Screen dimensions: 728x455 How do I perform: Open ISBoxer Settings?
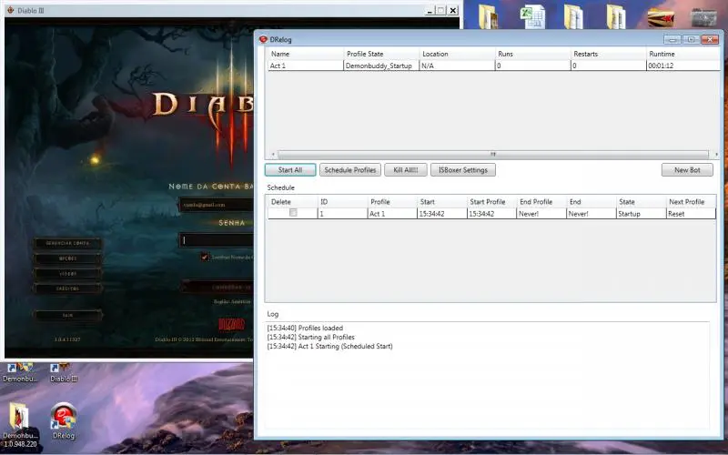tap(463, 170)
